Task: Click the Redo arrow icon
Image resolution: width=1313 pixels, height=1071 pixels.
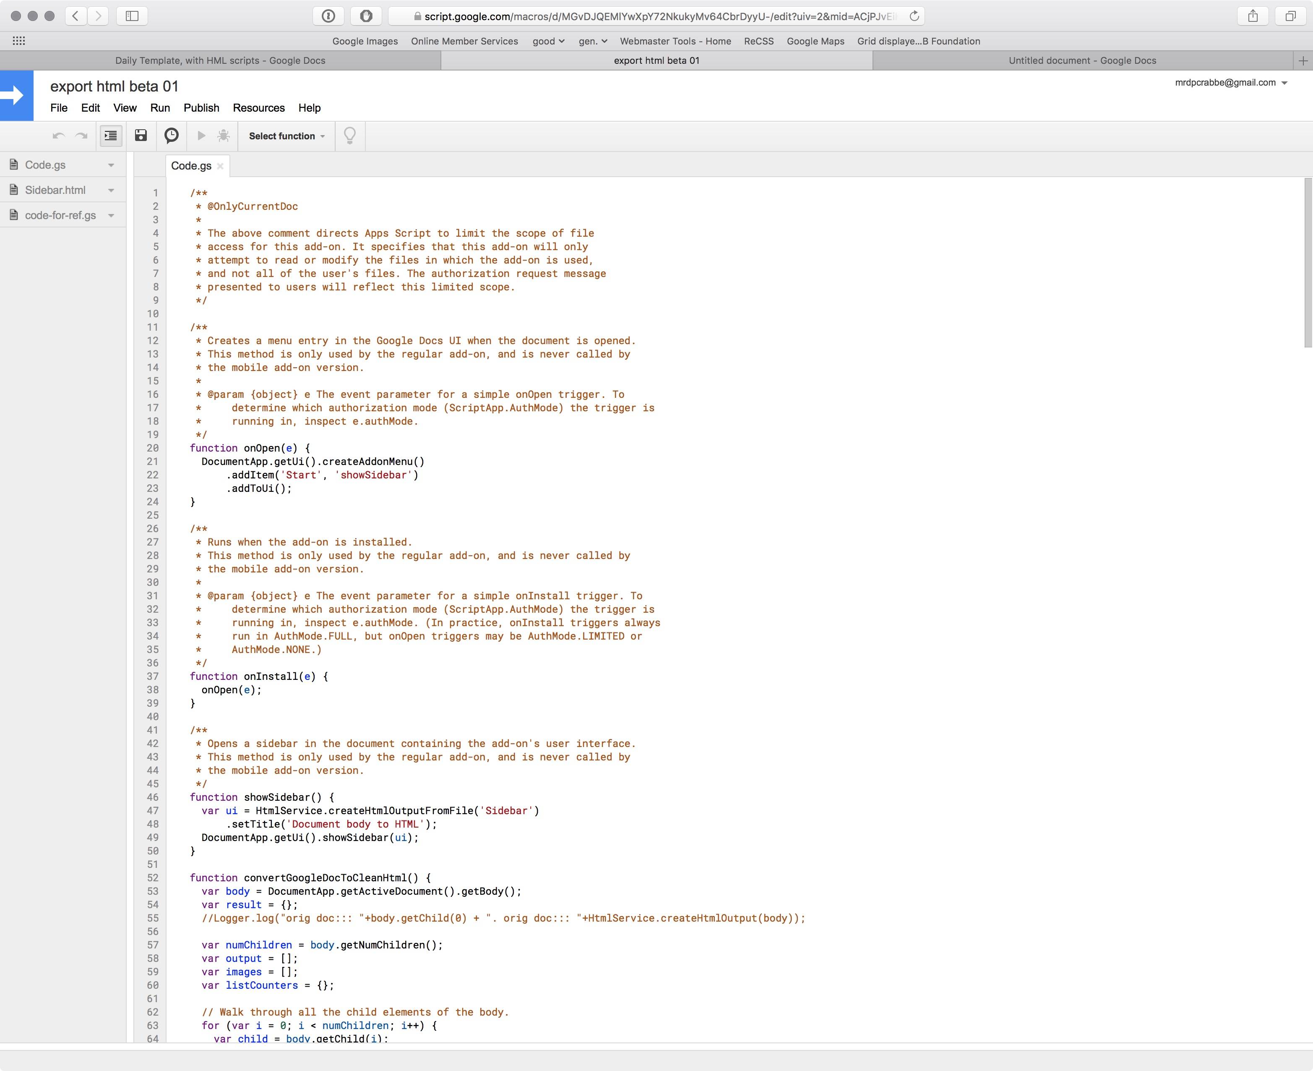Action: pyautogui.click(x=81, y=136)
